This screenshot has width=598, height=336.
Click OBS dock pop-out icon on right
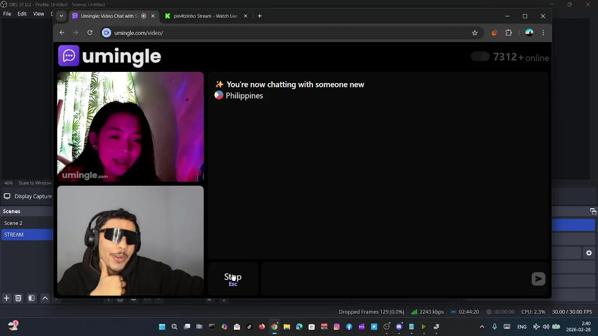(593, 211)
